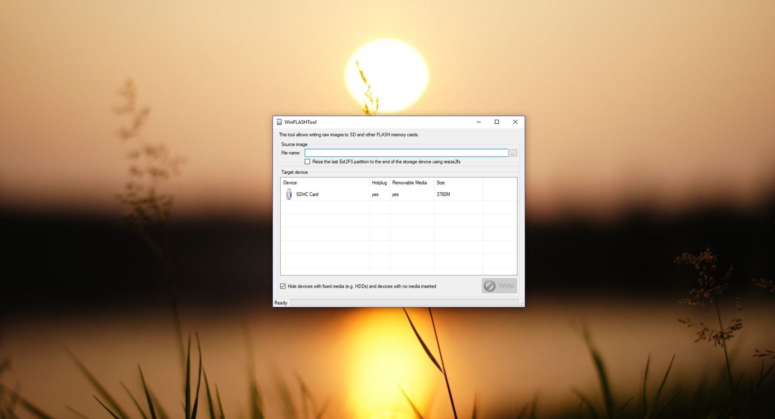Select the SDHC Card device icon
Image resolution: width=775 pixels, height=419 pixels.
[x=289, y=194]
